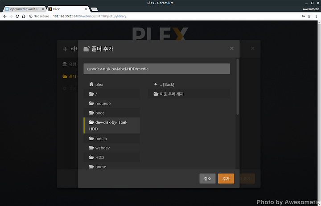Click the folder icon beside 미운 우리 새끼
Image resolution: width=321 pixels, height=206 pixels.
pyautogui.click(x=156, y=94)
